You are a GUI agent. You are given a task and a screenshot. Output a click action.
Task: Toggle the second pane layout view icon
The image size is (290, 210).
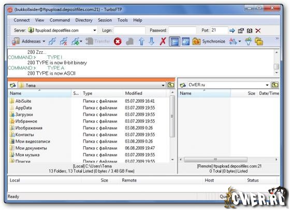pyautogui.click(x=185, y=41)
